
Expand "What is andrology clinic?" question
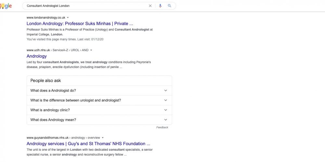[x=99, y=110]
